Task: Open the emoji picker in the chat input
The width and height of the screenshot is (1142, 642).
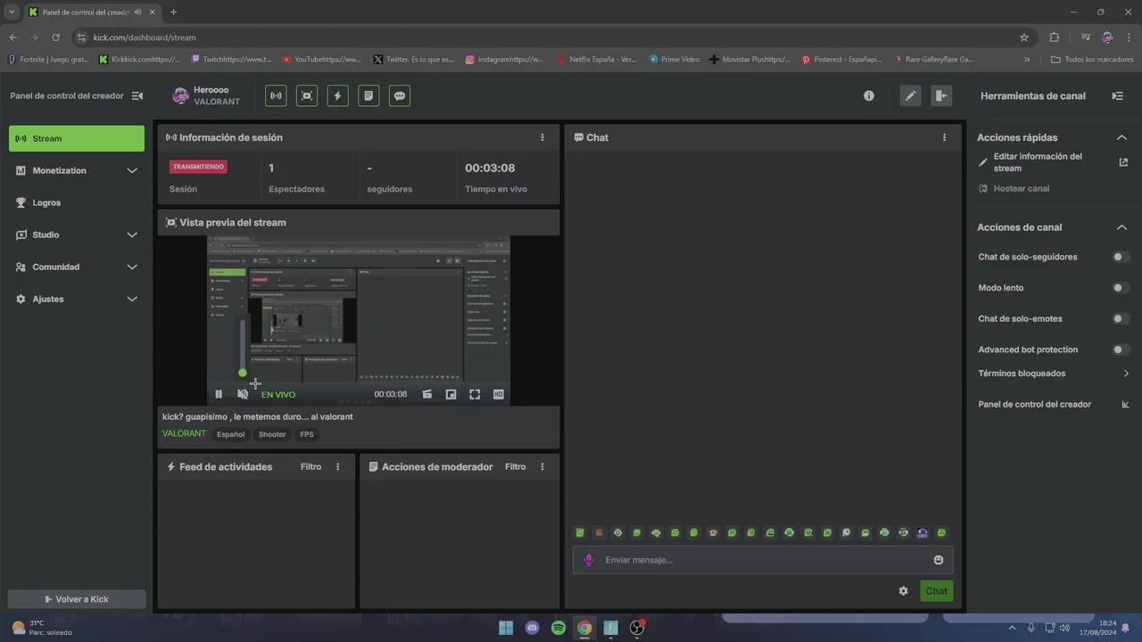Action: [x=938, y=559]
